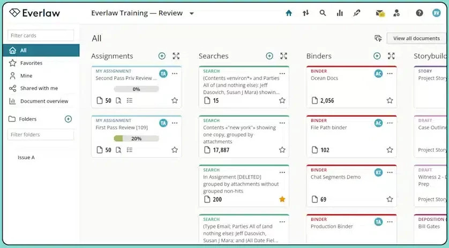Open three-dot menu on Ocean Docs binder

click(x=390, y=74)
